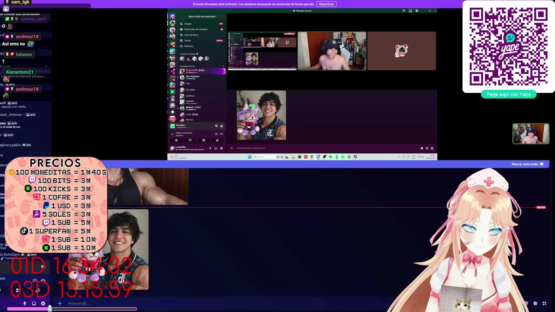Open the Tienda section
The width and height of the screenshot is (555, 312).
tap(202, 41)
